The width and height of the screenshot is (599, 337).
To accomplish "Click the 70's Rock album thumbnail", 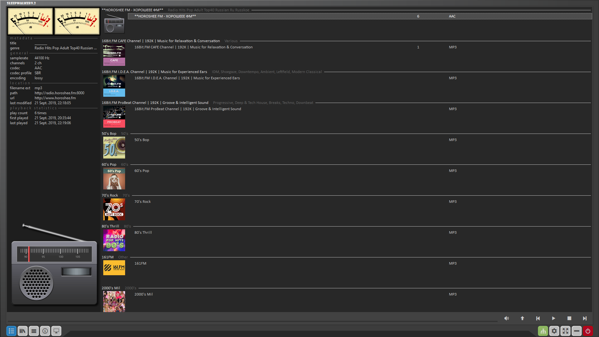I will click(x=114, y=209).
